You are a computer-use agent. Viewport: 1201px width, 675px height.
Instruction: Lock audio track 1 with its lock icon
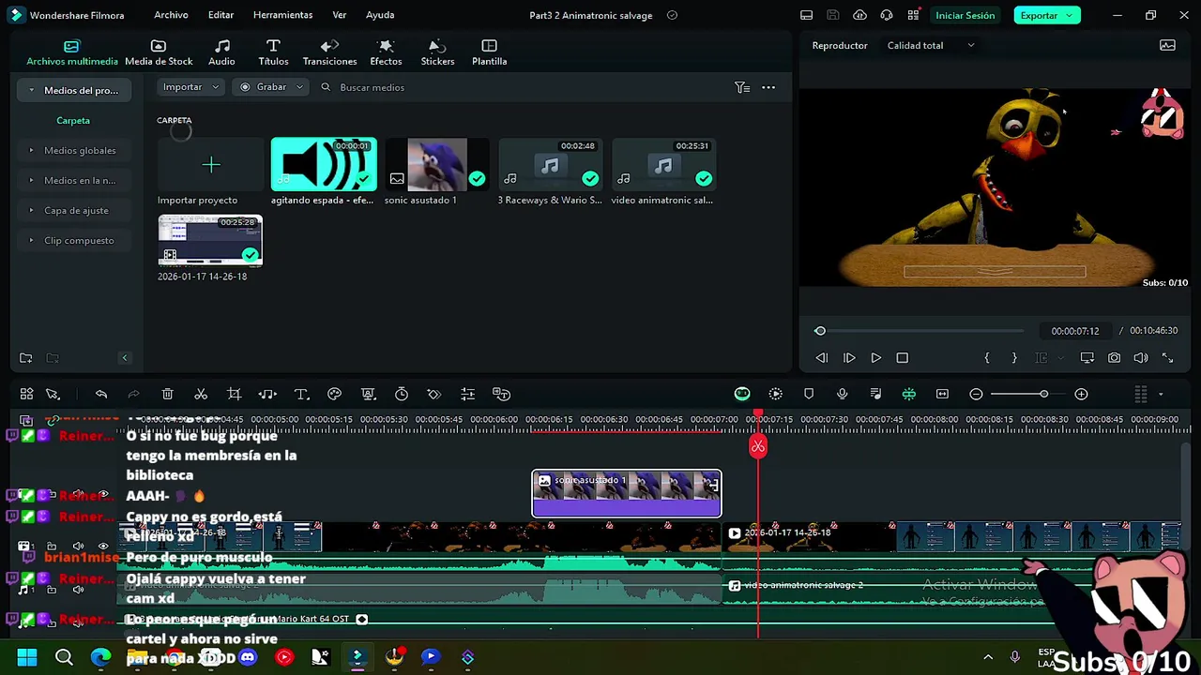click(53, 590)
